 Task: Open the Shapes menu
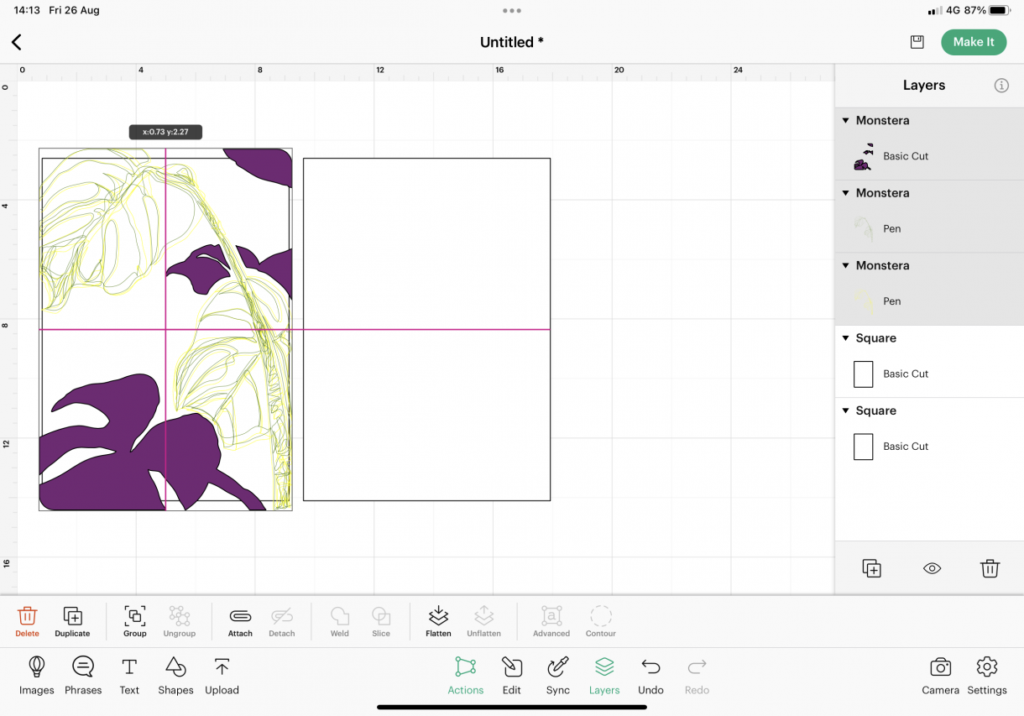[x=175, y=677]
